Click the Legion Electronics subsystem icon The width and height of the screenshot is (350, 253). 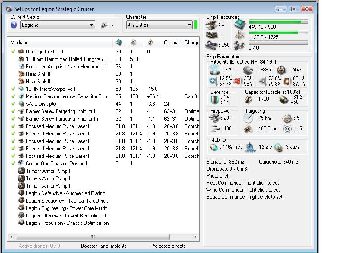(21, 201)
